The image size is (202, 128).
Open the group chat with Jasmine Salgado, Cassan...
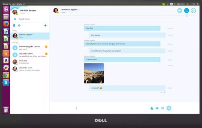pos(30,48)
